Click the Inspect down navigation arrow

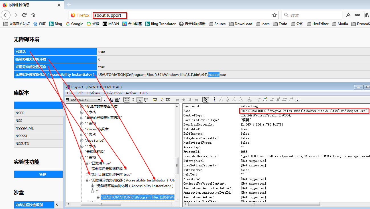(x=190, y=100)
